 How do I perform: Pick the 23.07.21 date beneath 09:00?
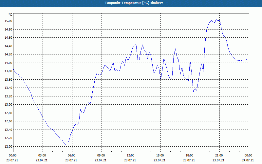pos(101,160)
